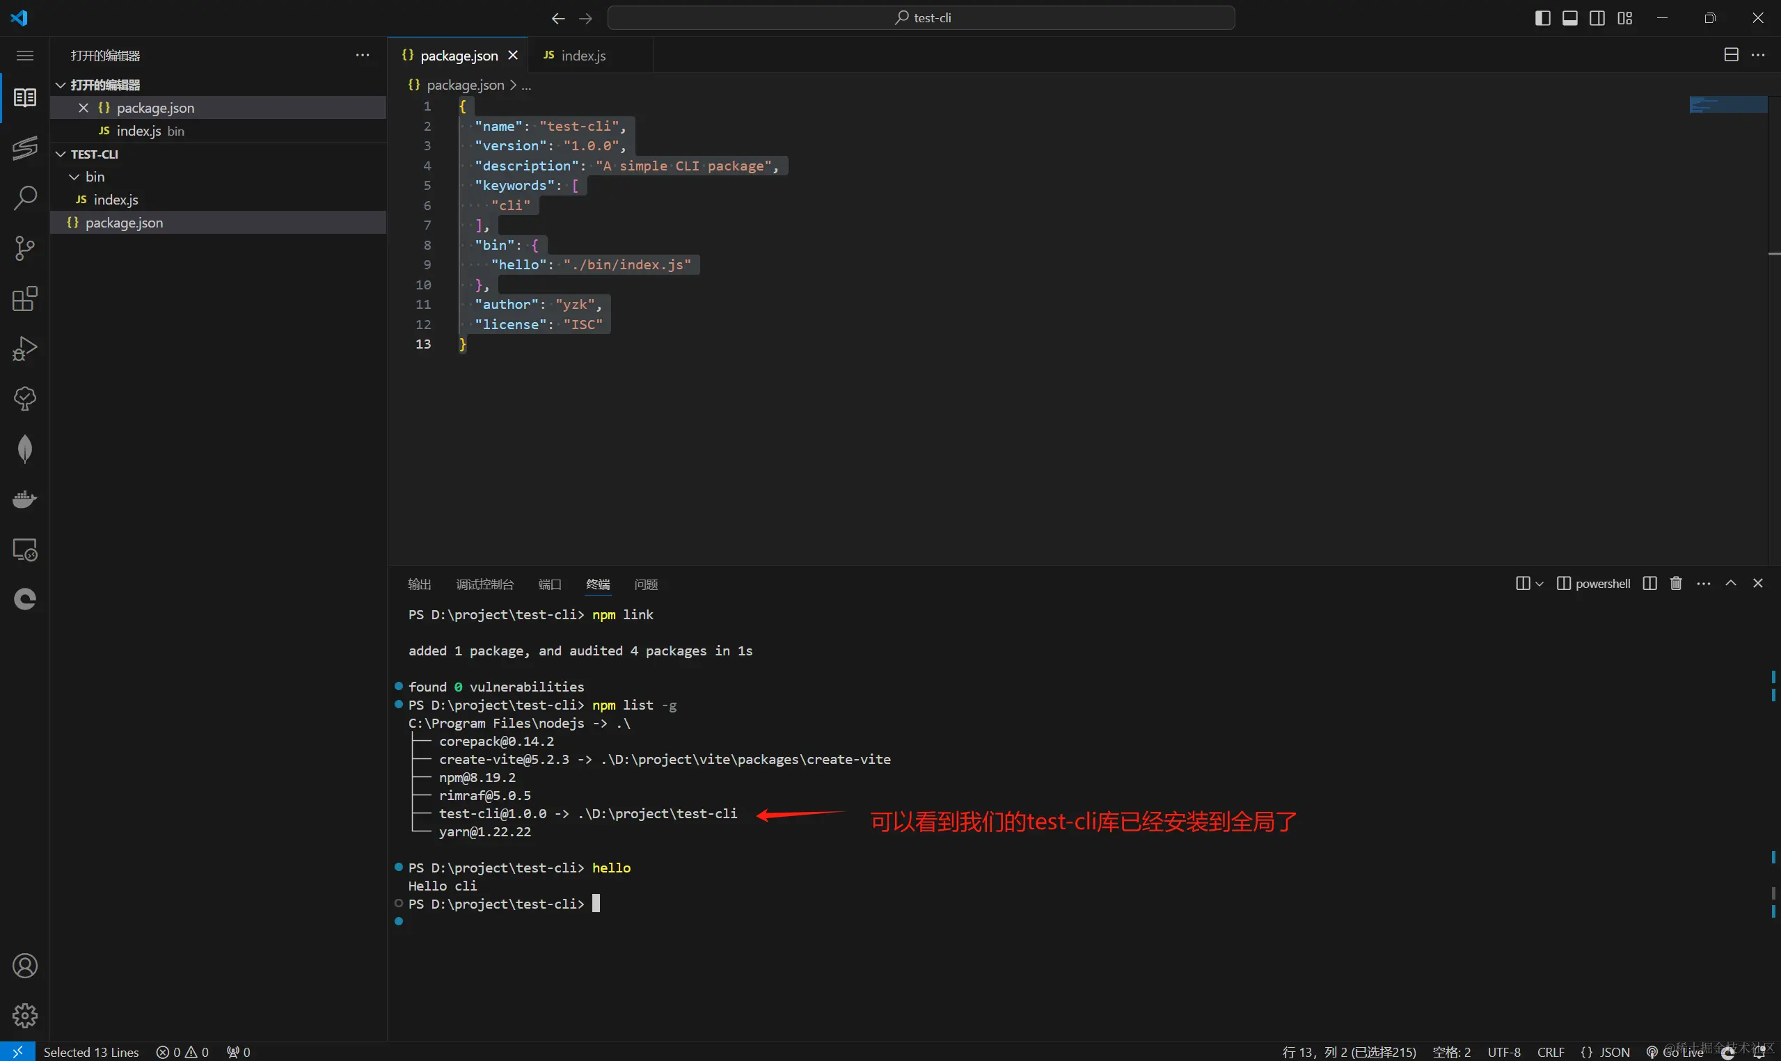Open the Docker extension view

coord(25,498)
